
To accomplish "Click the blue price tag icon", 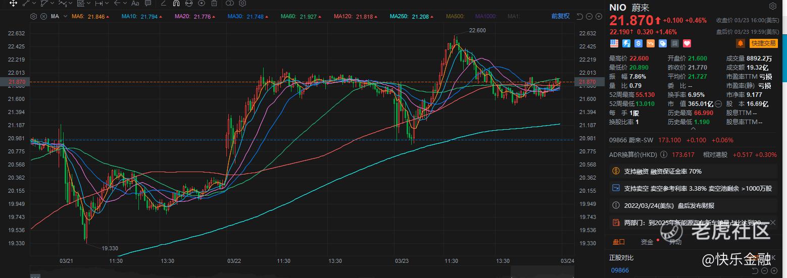I will 663,43.
